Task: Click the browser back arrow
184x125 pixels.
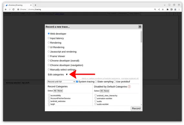Action: point(6,9)
